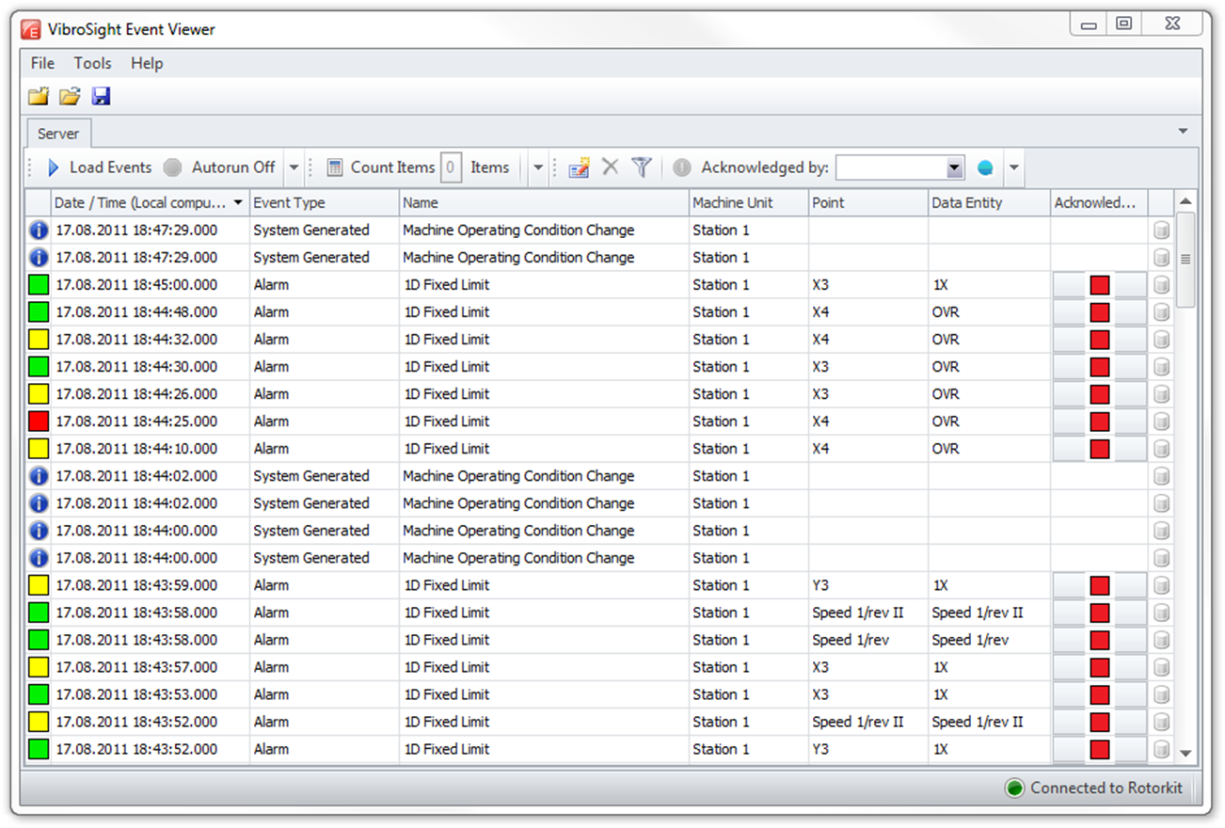The image size is (1225, 828).
Task: Click the funnel filter icon
Action: pos(642,167)
